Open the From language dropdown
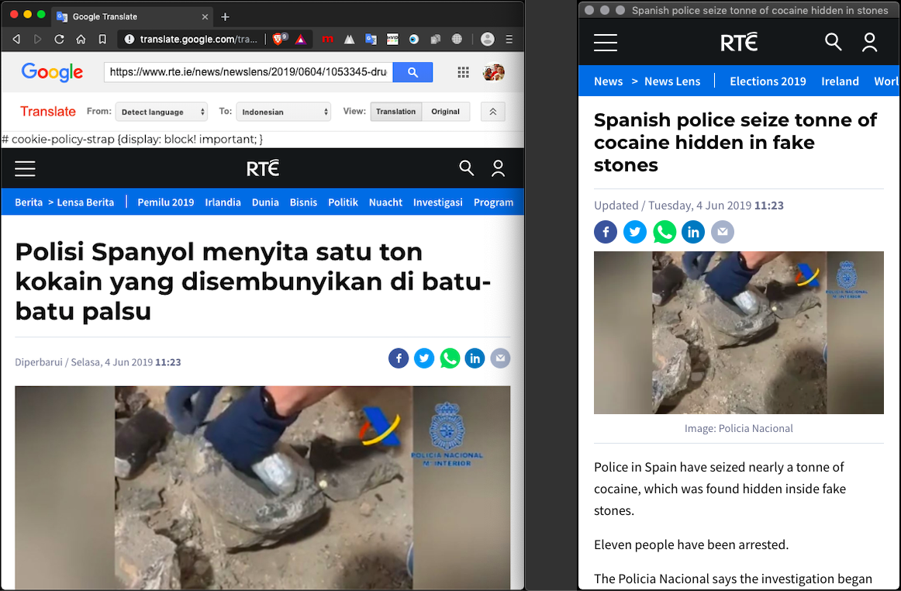The height and width of the screenshot is (591, 901). coord(161,112)
